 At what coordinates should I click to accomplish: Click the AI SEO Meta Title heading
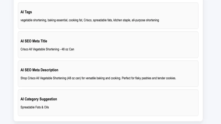(34, 41)
